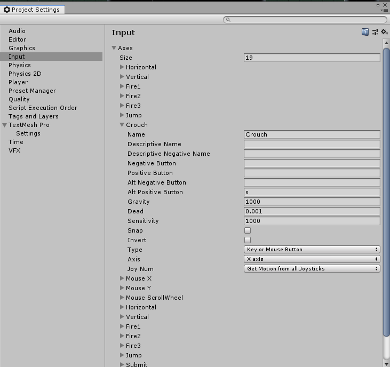Click the scrollbar up arrow
This screenshot has height=367, width=390.
pyautogui.click(x=386, y=43)
